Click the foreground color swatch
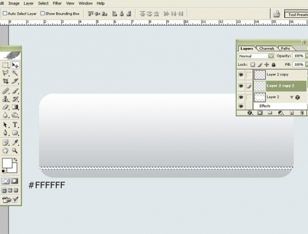The image size is (308, 234). coord(7,163)
